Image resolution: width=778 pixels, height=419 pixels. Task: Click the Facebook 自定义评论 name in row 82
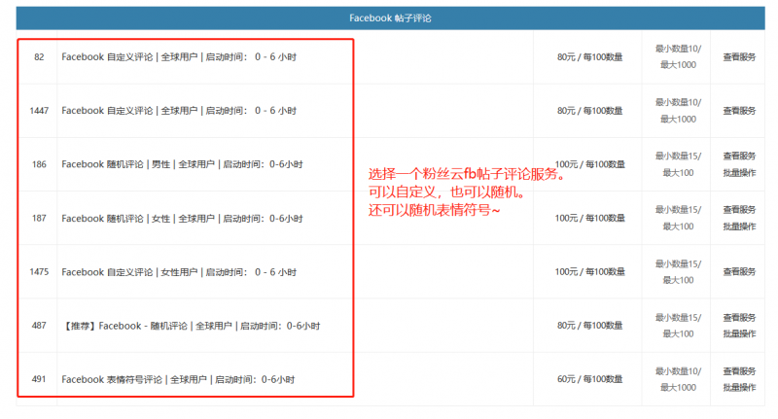pyautogui.click(x=179, y=57)
